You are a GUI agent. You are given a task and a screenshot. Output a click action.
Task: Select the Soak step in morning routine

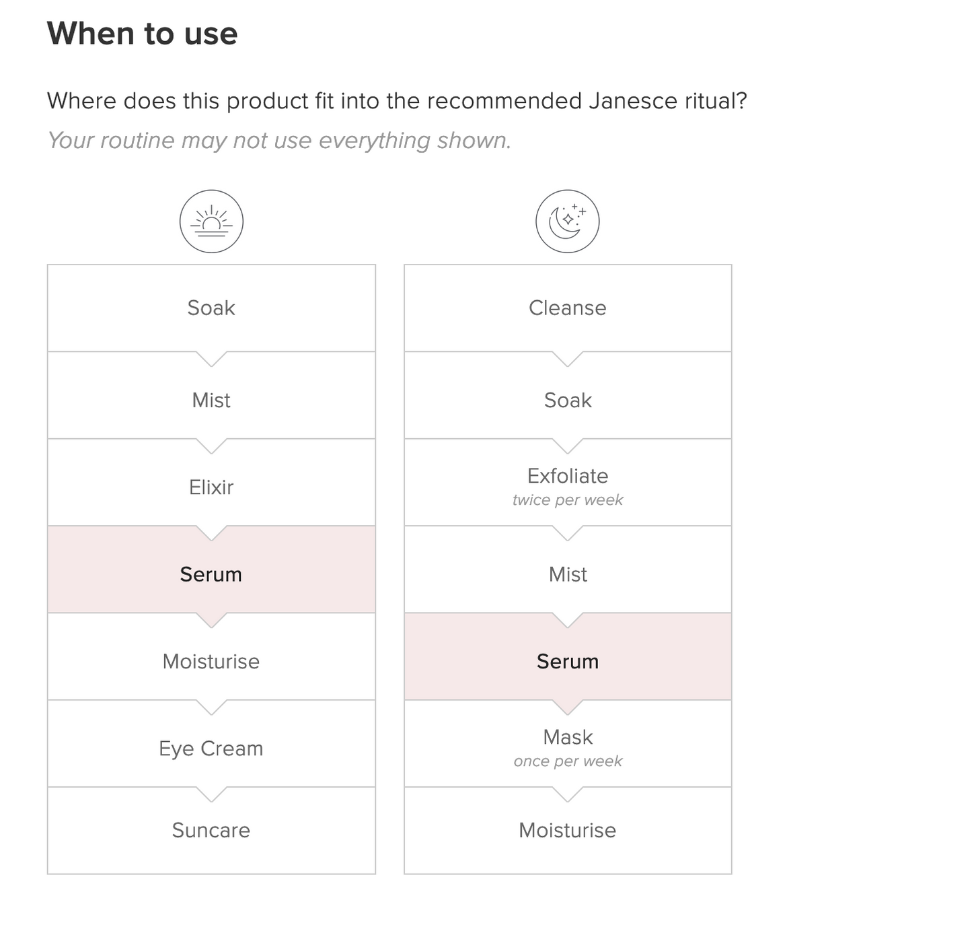point(211,308)
